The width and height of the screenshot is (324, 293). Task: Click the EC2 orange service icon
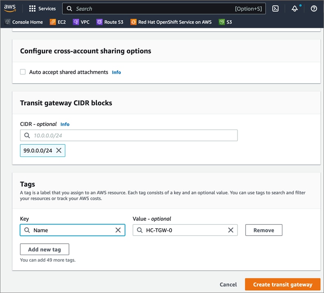[x=53, y=22]
